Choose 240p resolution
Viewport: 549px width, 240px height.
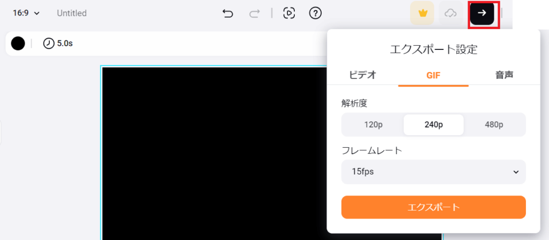(433, 125)
